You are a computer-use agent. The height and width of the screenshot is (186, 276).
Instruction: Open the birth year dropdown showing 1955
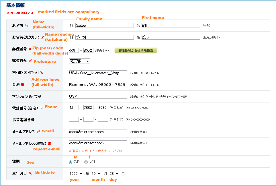(76, 174)
